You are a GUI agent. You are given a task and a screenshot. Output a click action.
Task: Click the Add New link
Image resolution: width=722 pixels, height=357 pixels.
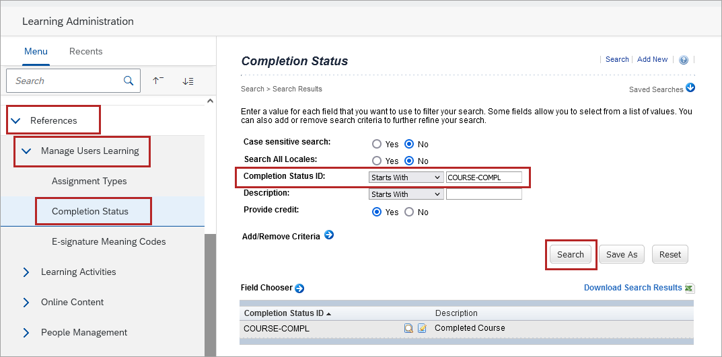point(652,59)
